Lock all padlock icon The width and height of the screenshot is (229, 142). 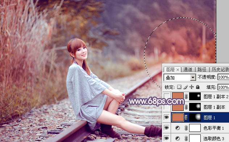click(x=197, y=87)
